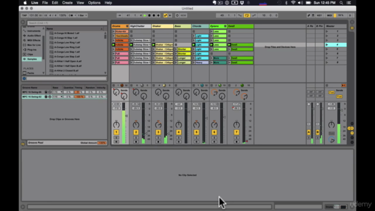
Task: Open the metronome settings dropdown arrow
Action: [75, 15]
